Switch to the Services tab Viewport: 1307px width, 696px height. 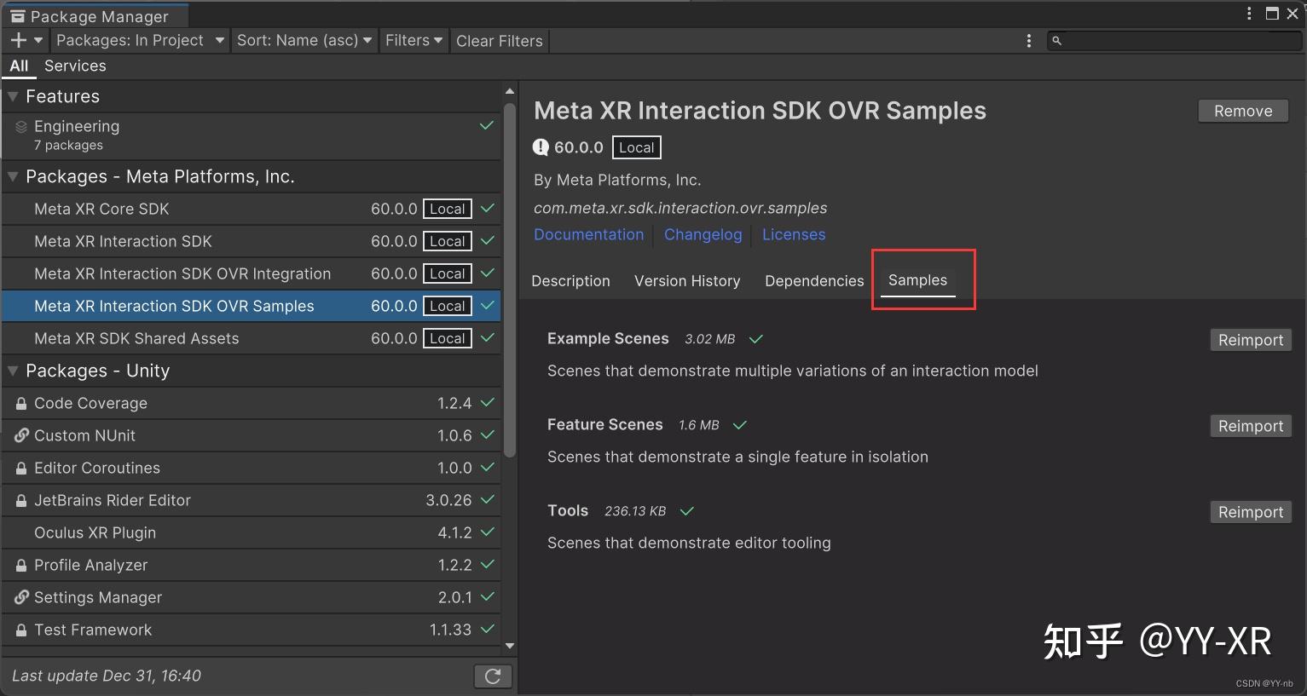[74, 66]
